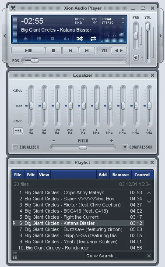This screenshot has width=165, height=267.
Task: Click the 16 kHz equalizer band slider
Action: pyautogui.click(x=149, y=106)
